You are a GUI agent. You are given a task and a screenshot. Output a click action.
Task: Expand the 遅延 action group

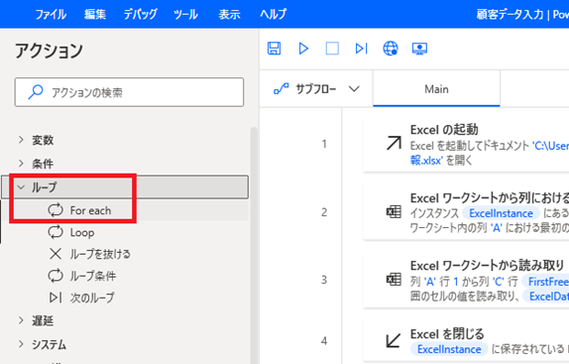coord(21,320)
